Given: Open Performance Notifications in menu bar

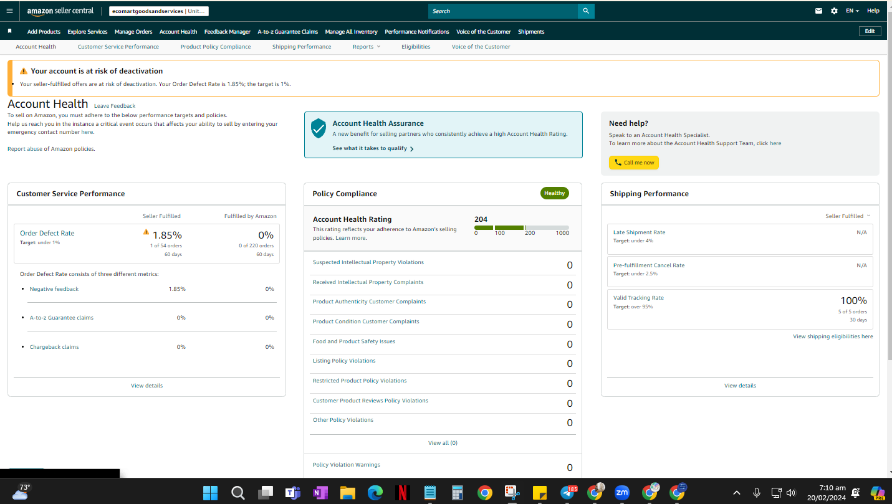Looking at the screenshot, I should pos(417,32).
